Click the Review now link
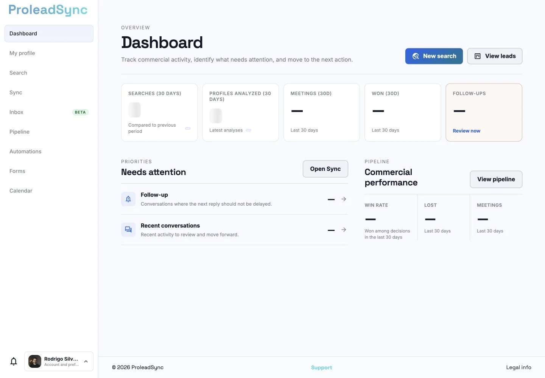 coord(467,131)
